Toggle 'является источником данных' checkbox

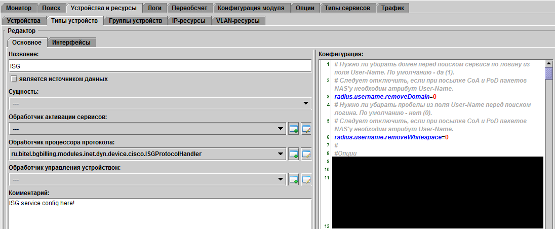tap(14, 79)
